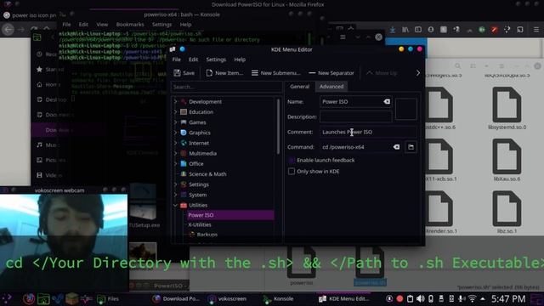Open Bookmarks menu in Konsole
Screen dimensions: 544x306
(130, 25)
